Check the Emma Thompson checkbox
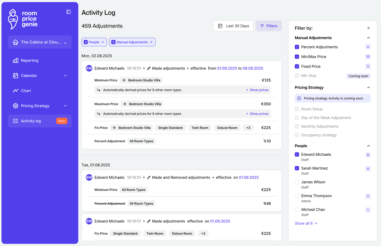Image resolution: width=381 pixels, height=246 pixels. (297, 196)
